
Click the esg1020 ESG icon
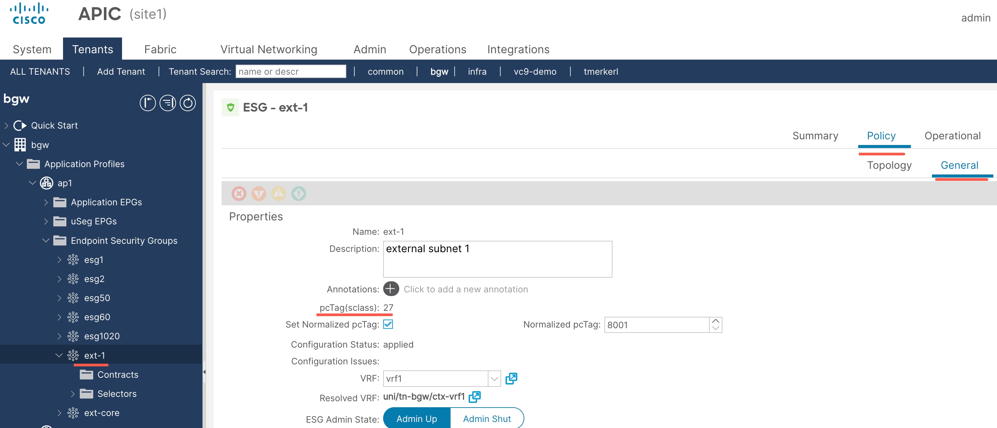[x=73, y=336]
